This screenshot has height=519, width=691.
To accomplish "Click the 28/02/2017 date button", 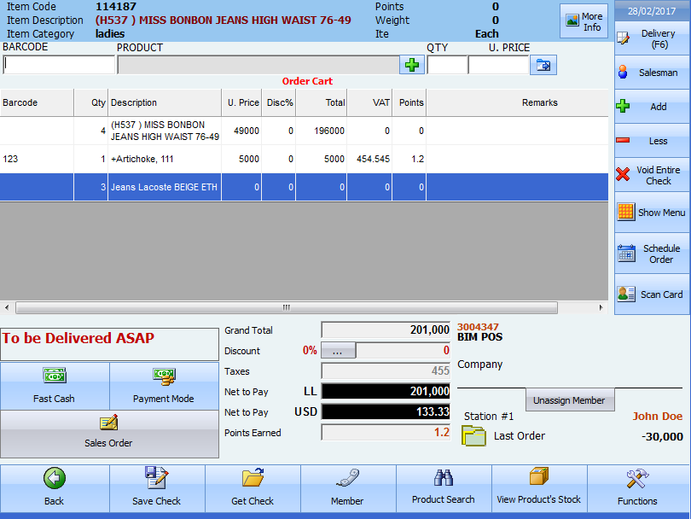I will (652, 10).
